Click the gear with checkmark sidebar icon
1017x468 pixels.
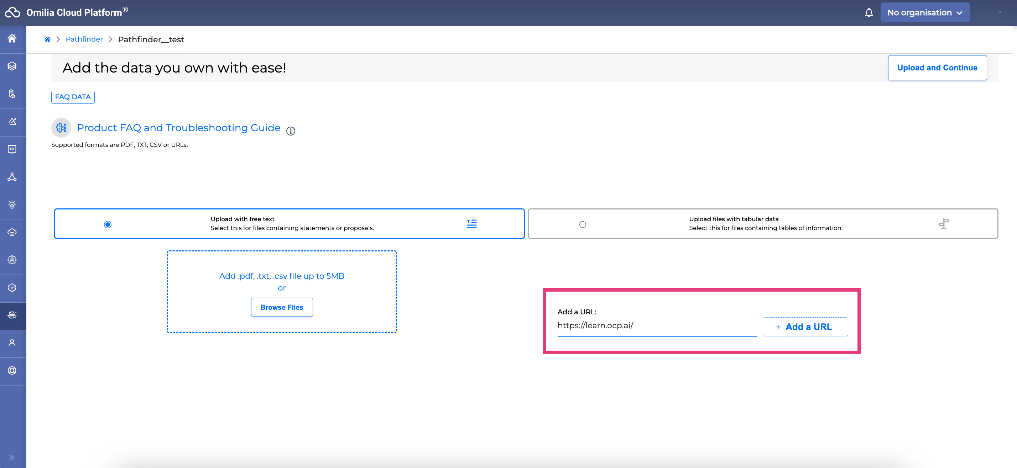[12, 287]
